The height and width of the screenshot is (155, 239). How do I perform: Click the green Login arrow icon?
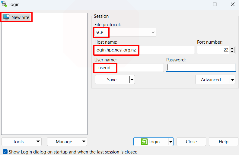[x=145, y=142]
